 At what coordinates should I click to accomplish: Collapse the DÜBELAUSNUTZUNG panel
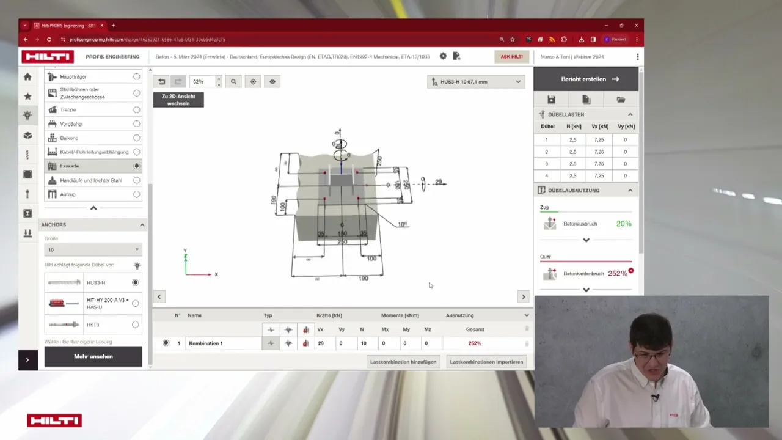630,190
